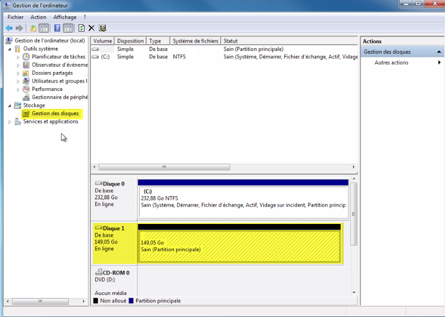This screenshot has width=445, height=317.
Task: Sort by the Statut column header
Action: pos(289,41)
